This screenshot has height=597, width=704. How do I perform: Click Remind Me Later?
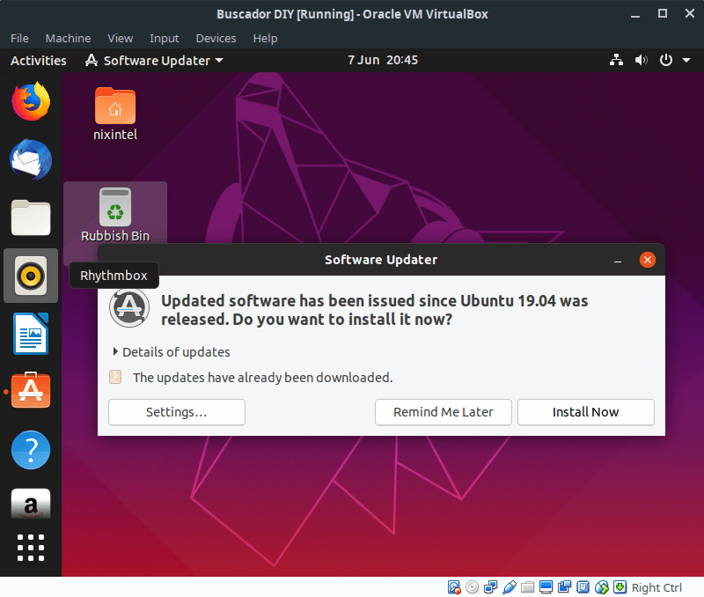[x=444, y=412]
